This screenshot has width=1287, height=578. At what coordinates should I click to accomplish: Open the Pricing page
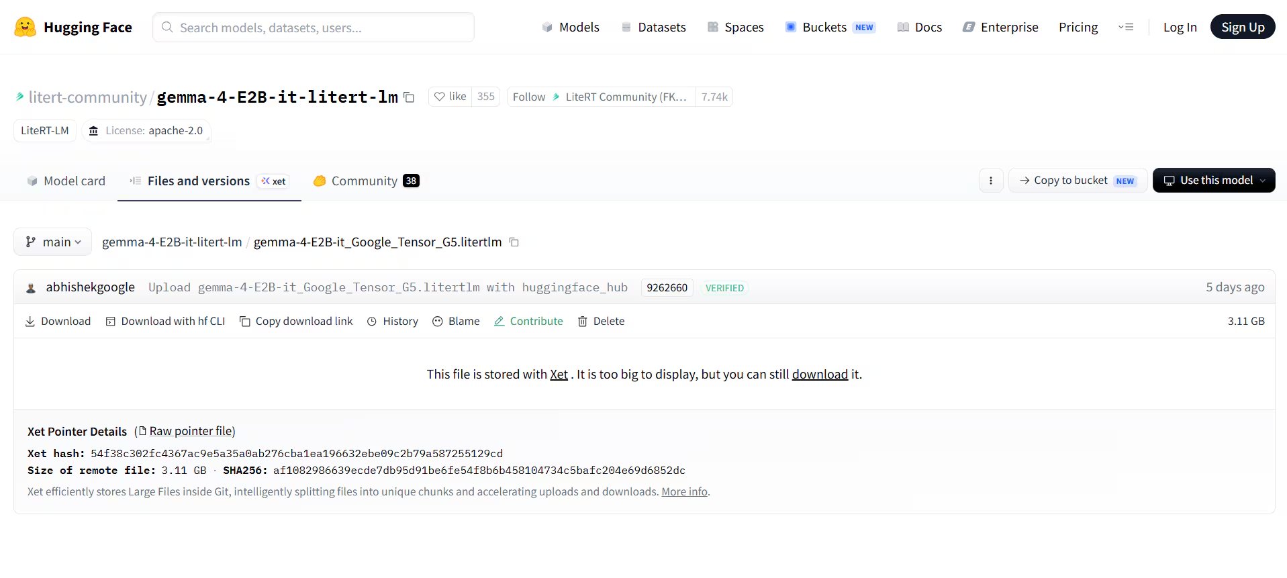pos(1078,27)
